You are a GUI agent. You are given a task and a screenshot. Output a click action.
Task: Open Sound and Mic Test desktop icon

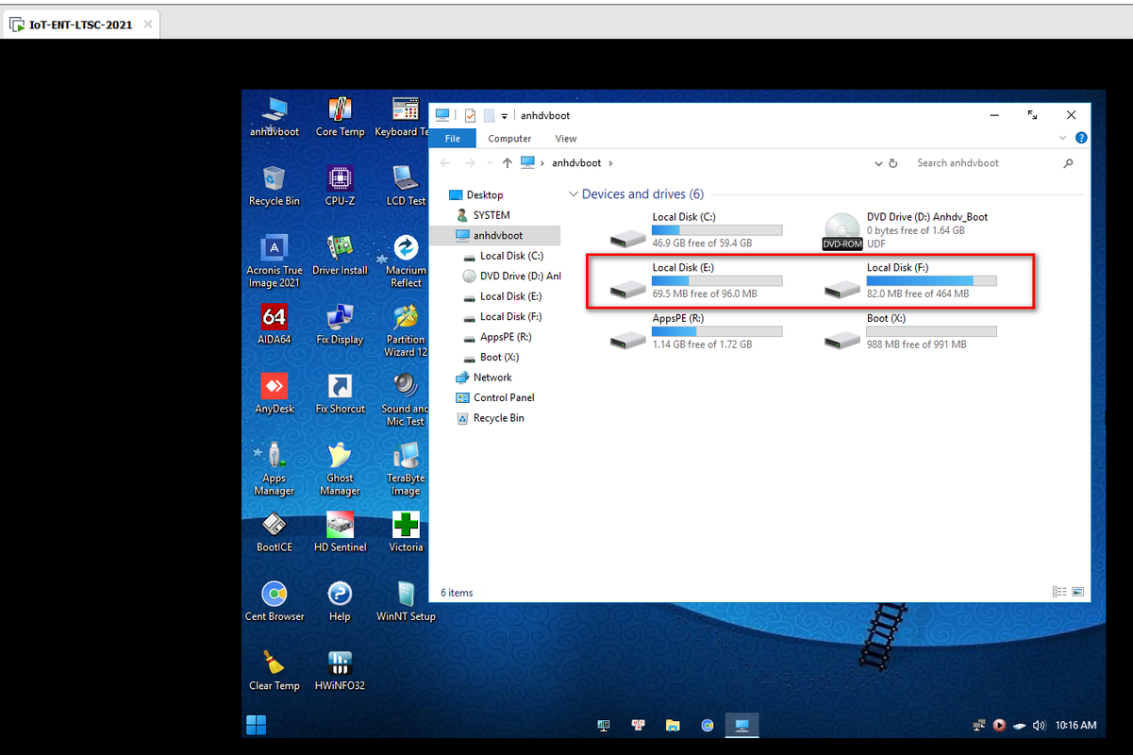click(405, 400)
